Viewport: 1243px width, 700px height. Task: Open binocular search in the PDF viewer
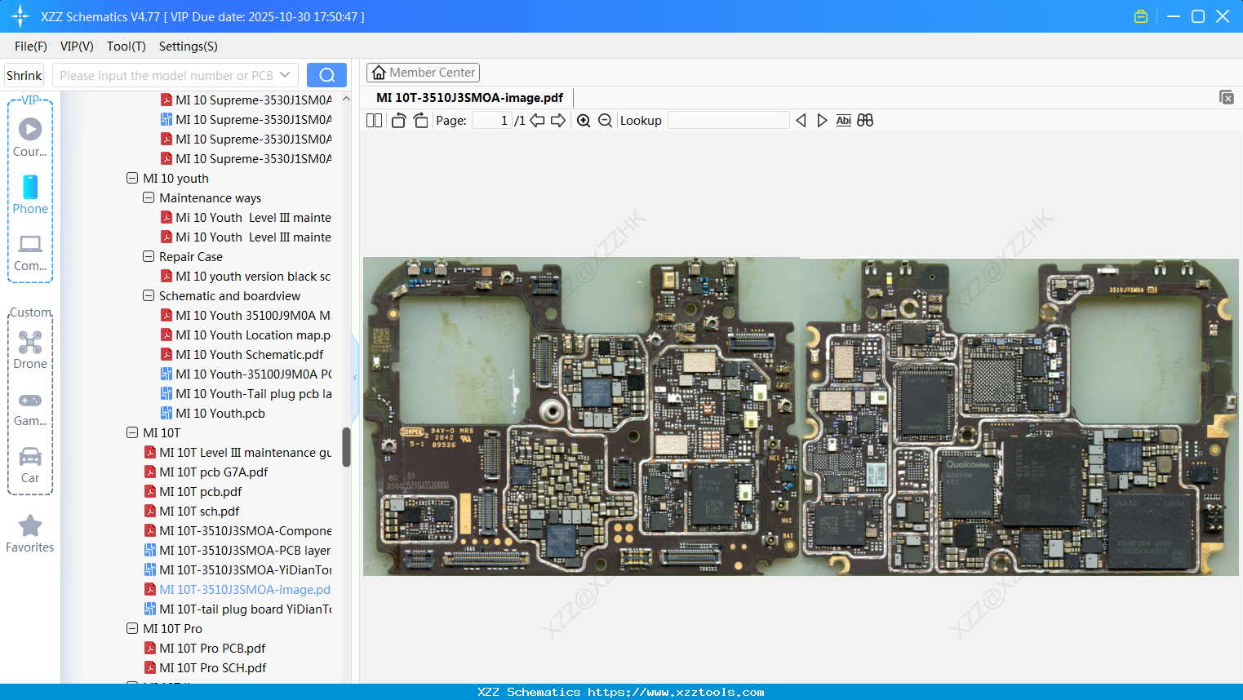865,120
